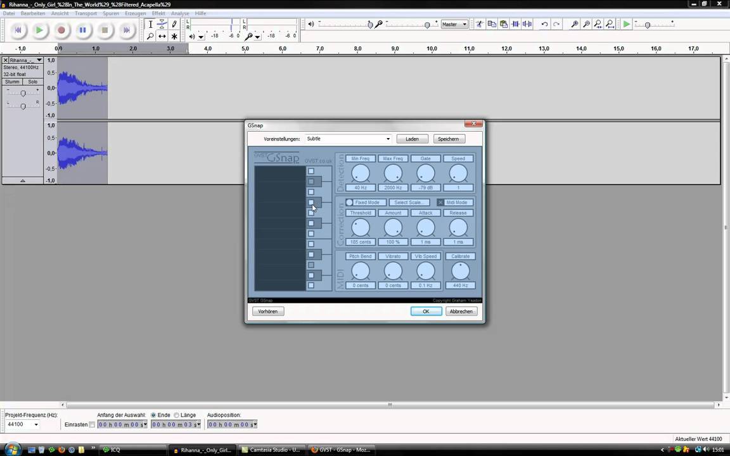Click Abbrechen to cancel GSnap

point(461,312)
